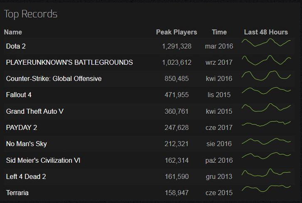Image resolution: width=302 pixels, height=203 pixels.
Task: Open Grand Theft Auto V page
Action: click(34, 111)
